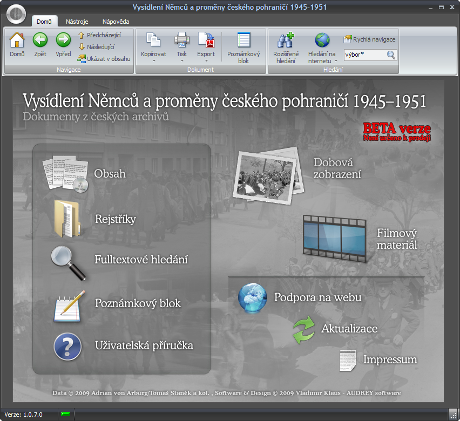Open Poznámkový blok from the ribbon
The image size is (460, 421).
coord(243,47)
